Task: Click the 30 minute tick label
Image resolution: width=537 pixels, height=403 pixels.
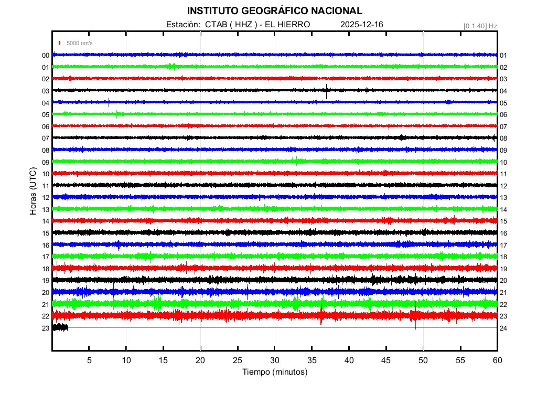Action: coord(275,360)
